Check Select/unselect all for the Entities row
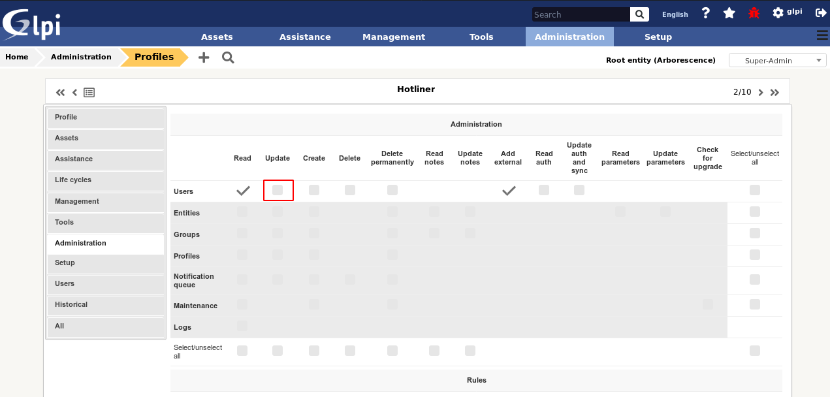 755,212
